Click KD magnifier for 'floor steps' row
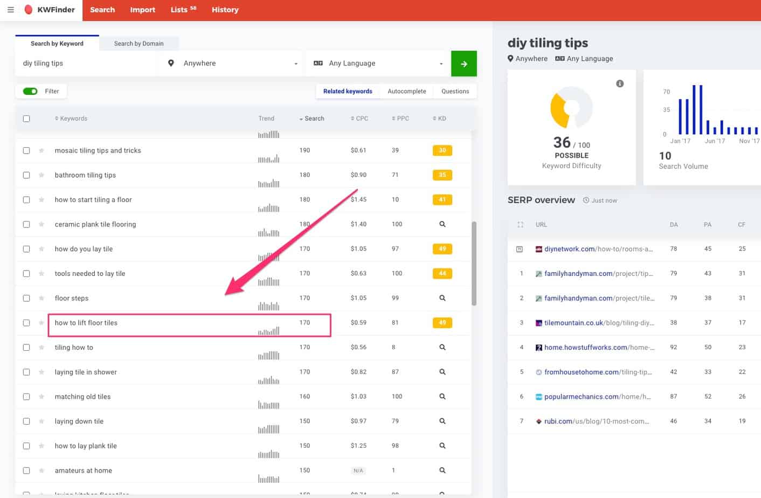The width and height of the screenshot is (761, 498). (x=442, y=298)
